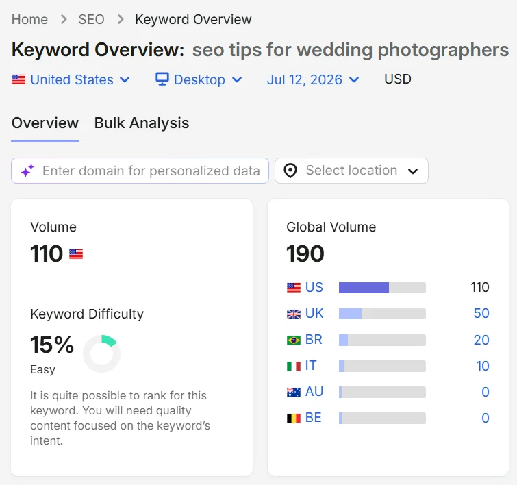Switch to the Bulk Analysis tab
The width and height of the screenshot is (517, 485).
[x=142, y=123]
